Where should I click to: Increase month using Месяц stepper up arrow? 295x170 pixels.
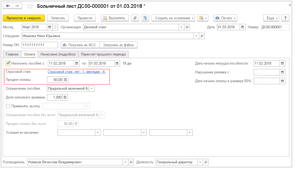pos(55,26)
